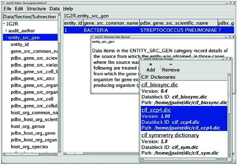Maximize the mmCIF Dictionary Manager window
The image size is (238, 165).
[x=227, y=59]
